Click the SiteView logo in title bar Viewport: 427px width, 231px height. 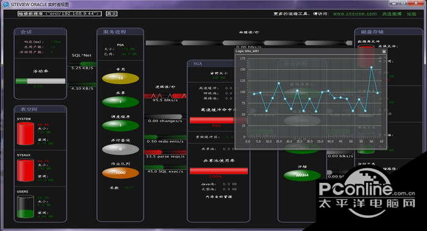[6, 4]
